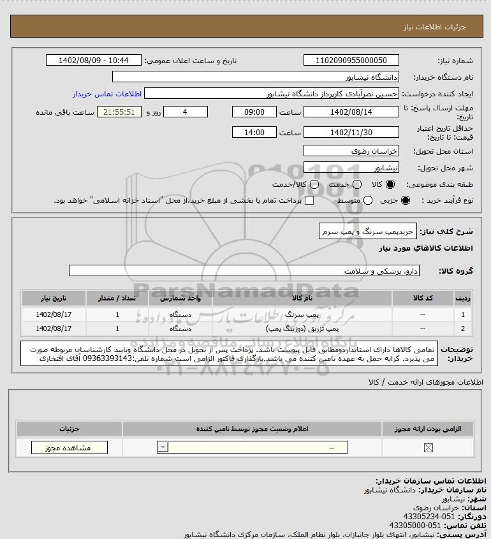Click the contact phone 43305000-051

click(x=414, y=526)
